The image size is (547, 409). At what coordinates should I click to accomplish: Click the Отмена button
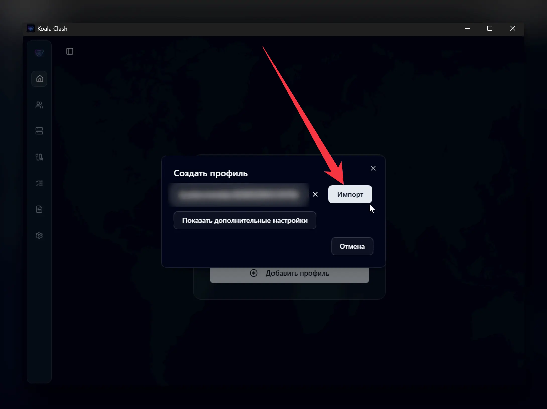click(352, 246)
